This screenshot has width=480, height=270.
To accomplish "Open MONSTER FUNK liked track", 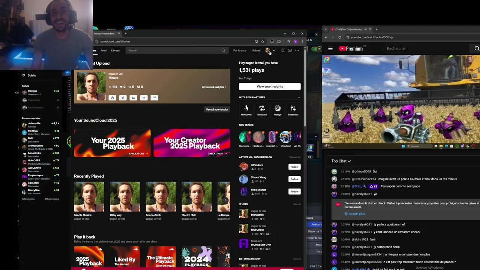I will (x=261, y=244).
